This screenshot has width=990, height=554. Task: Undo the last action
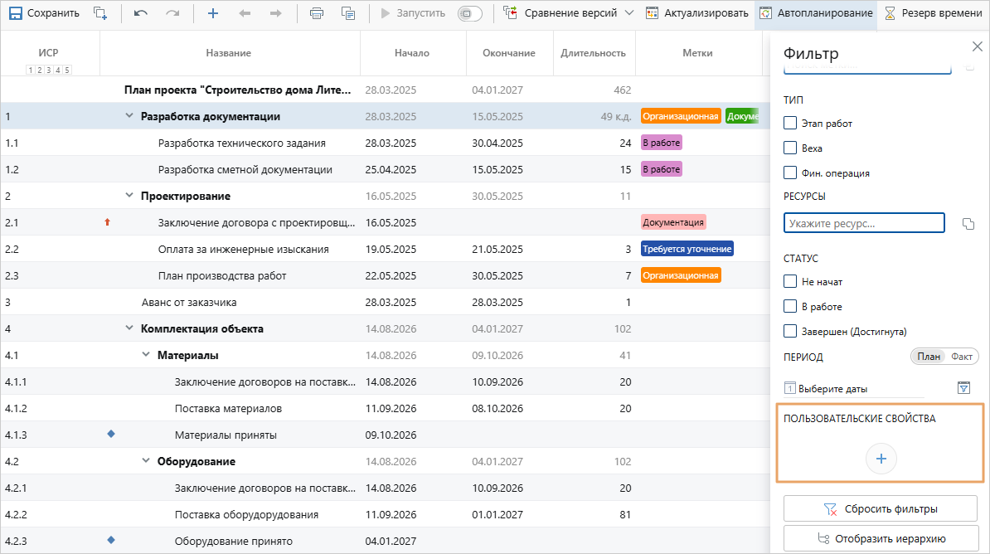coord(141,12)
